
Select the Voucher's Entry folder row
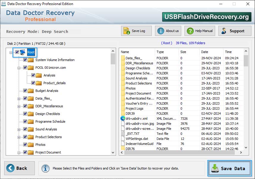click(x=182, y=103)
